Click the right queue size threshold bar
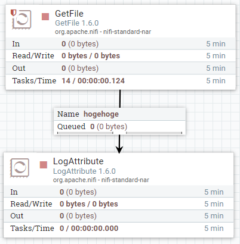The image size is (240, 244). coord(154,133)
